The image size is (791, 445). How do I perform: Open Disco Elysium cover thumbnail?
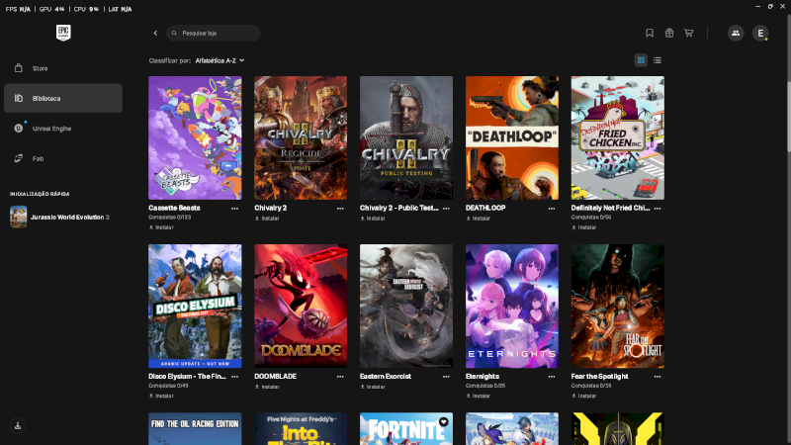[x=195, y=307]
